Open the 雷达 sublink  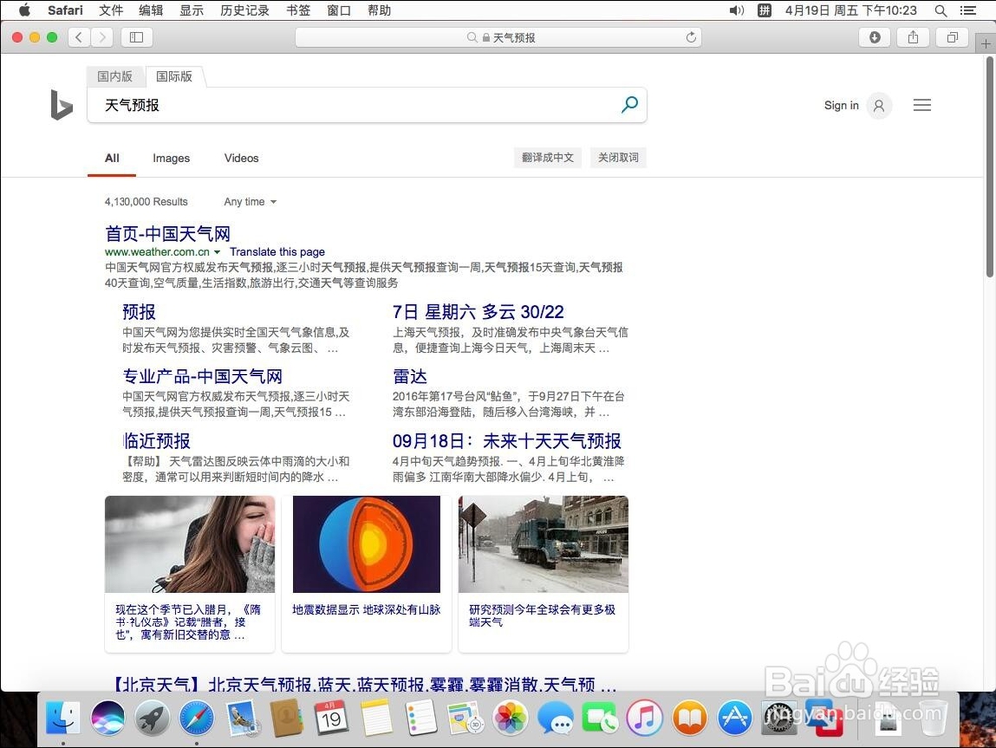pyautogui.click(x=410, y=376)
